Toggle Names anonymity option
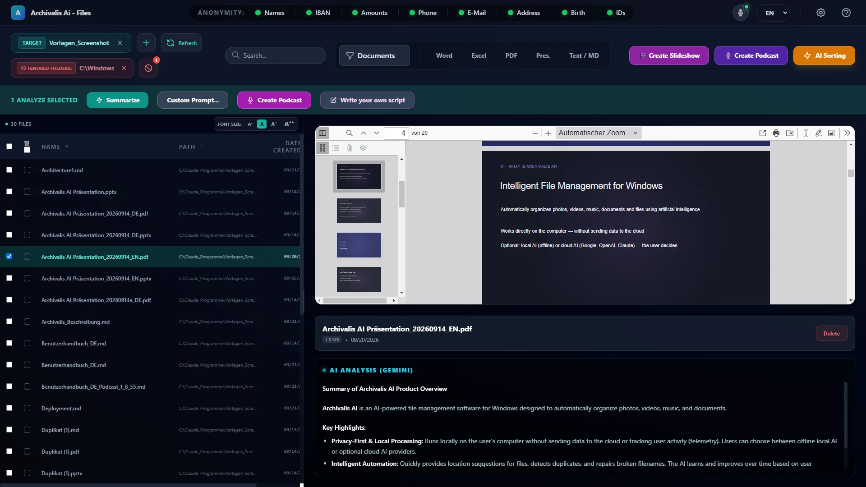The height and width of the screenshot is (487, 866). (270, 13)
